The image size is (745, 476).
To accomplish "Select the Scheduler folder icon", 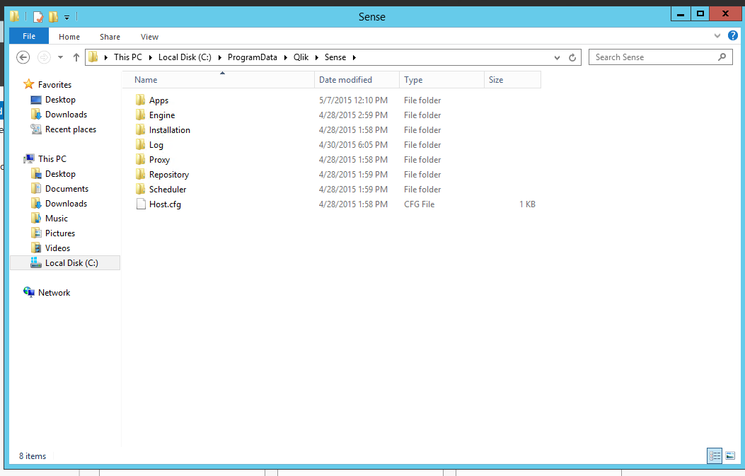I will tap(140, 189).
